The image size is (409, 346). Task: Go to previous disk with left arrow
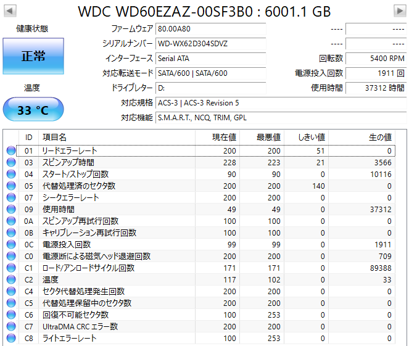(x=10, y=11)
